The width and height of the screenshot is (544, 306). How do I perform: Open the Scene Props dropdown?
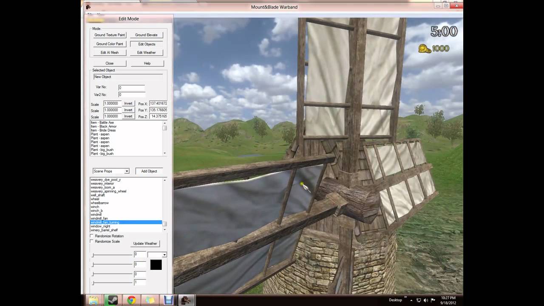click(x=111, y=171)
